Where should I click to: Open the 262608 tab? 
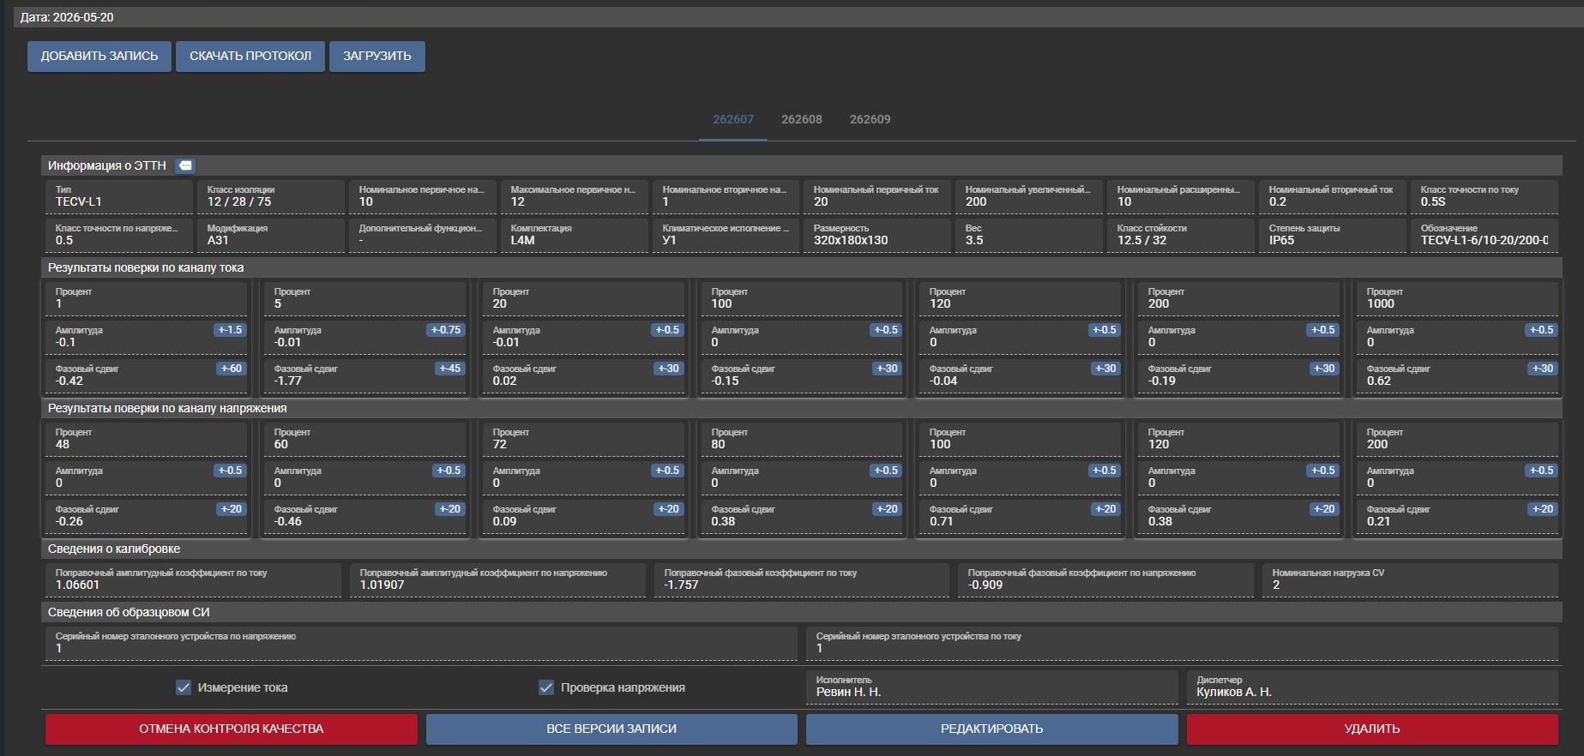[802, 119]
